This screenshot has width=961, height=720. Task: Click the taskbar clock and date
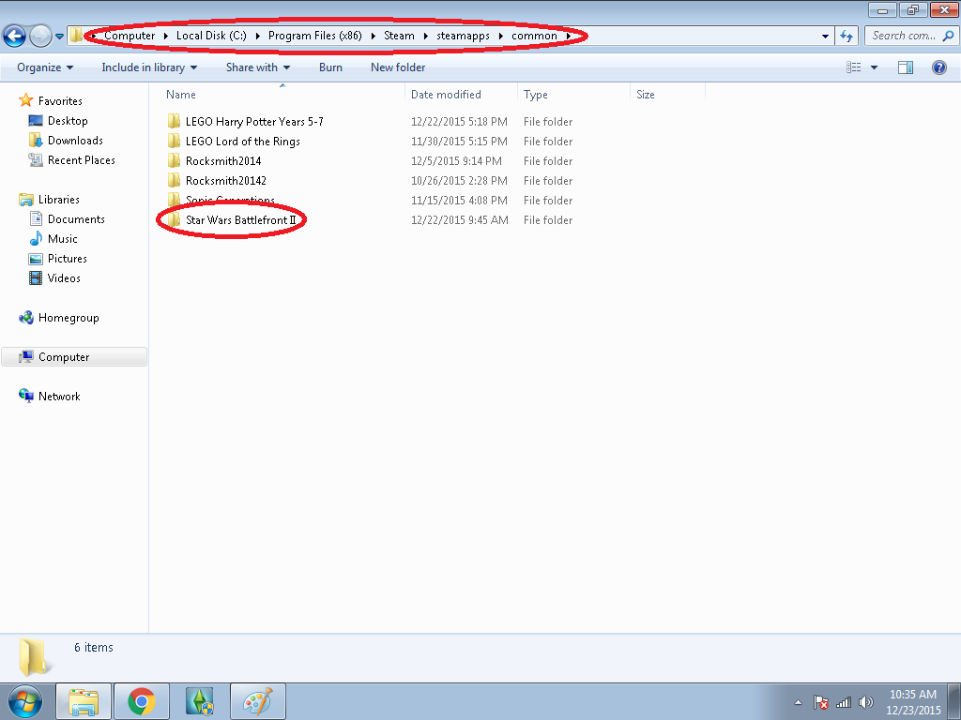click(913, 702)
